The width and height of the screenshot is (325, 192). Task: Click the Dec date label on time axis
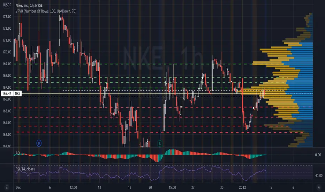[18, 187]
